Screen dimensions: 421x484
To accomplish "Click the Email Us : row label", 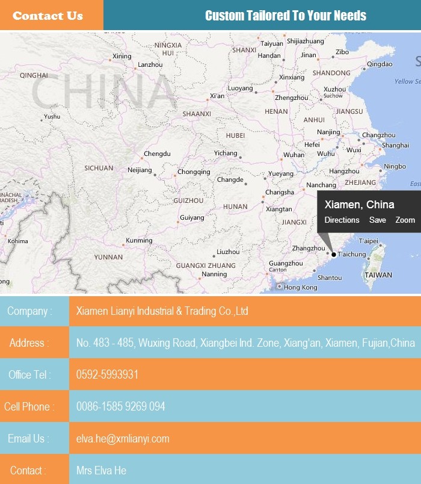I will tap(28, 438).
